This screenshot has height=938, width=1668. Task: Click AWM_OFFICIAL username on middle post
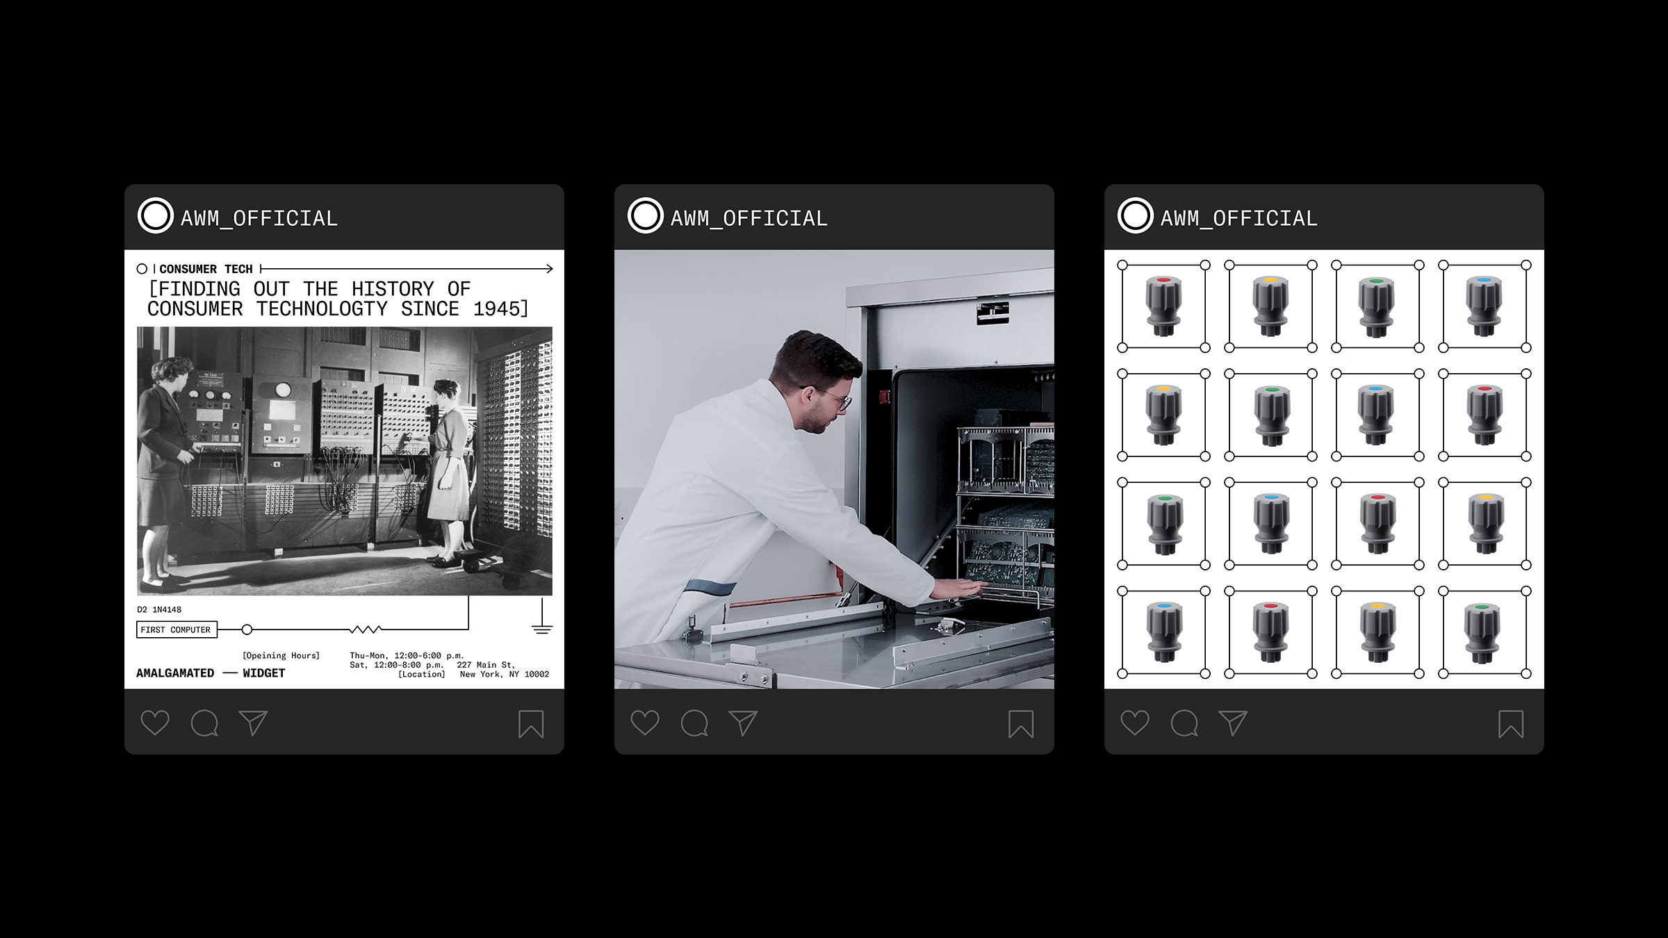tap(749, 218)
